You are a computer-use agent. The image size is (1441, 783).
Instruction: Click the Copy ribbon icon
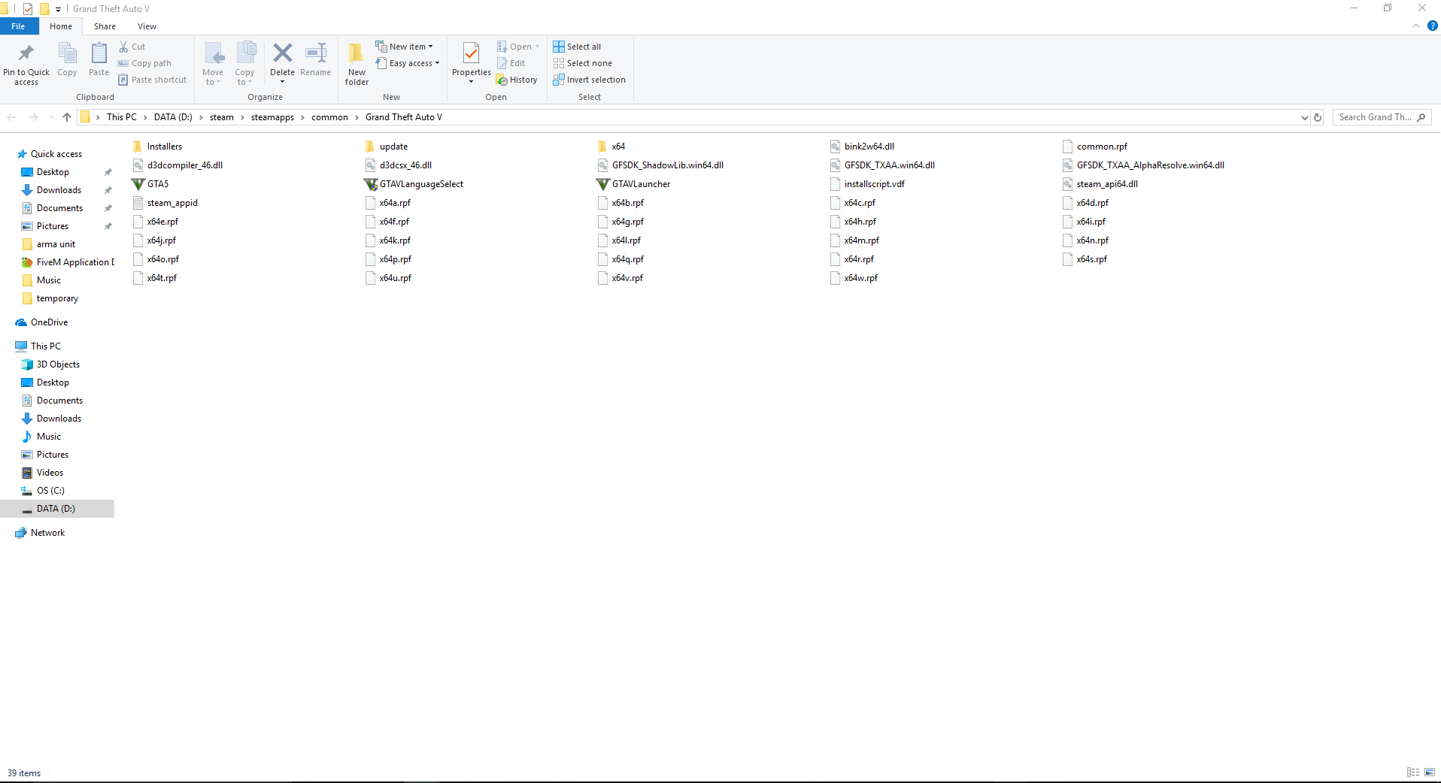(67, 53)
